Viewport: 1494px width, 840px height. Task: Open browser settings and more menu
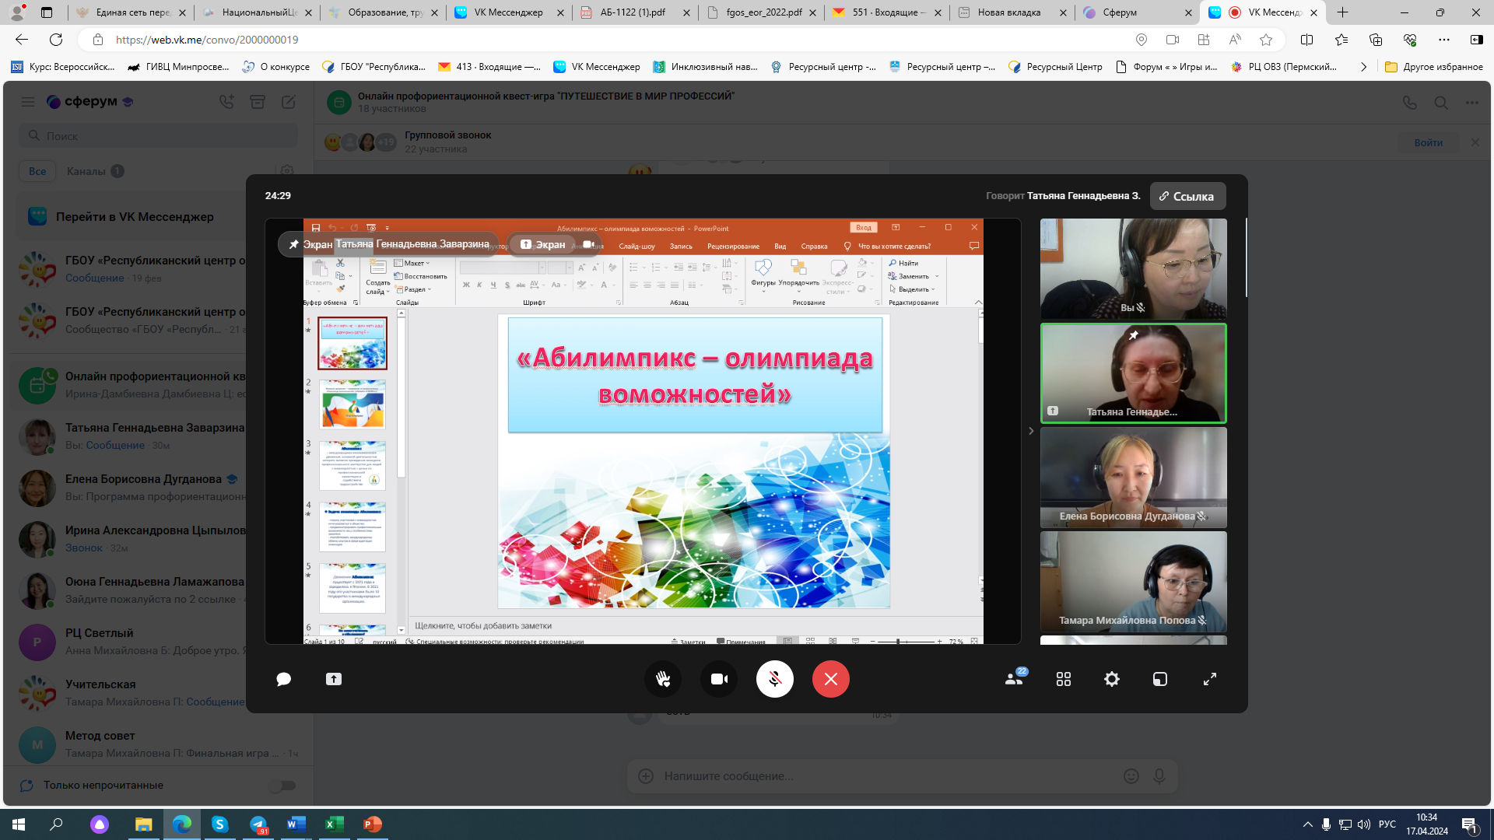point(1444,40)
